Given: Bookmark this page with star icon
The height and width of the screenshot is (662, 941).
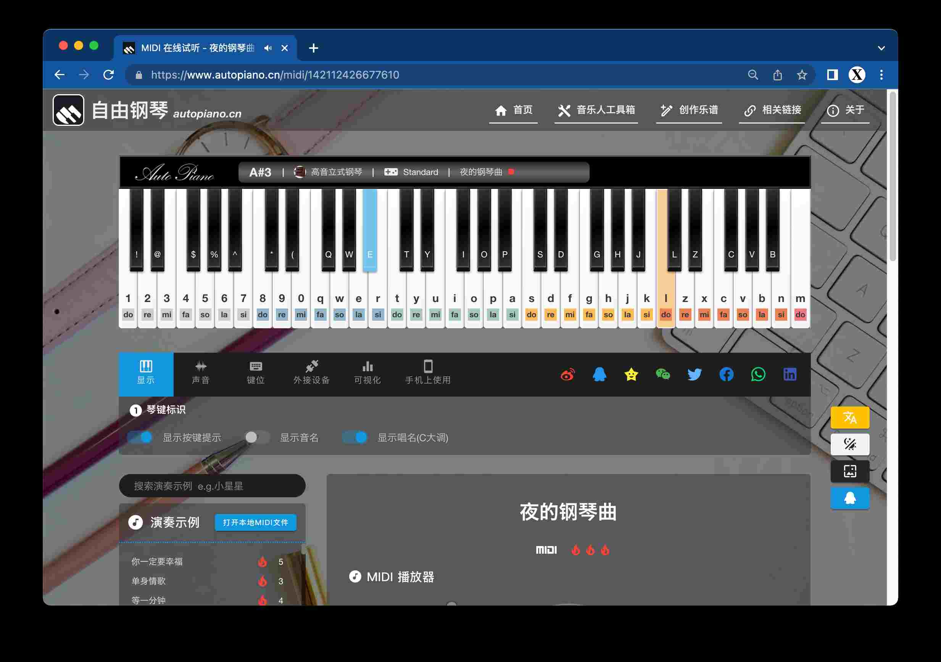Looking at the screenshot, I should 802,75.
